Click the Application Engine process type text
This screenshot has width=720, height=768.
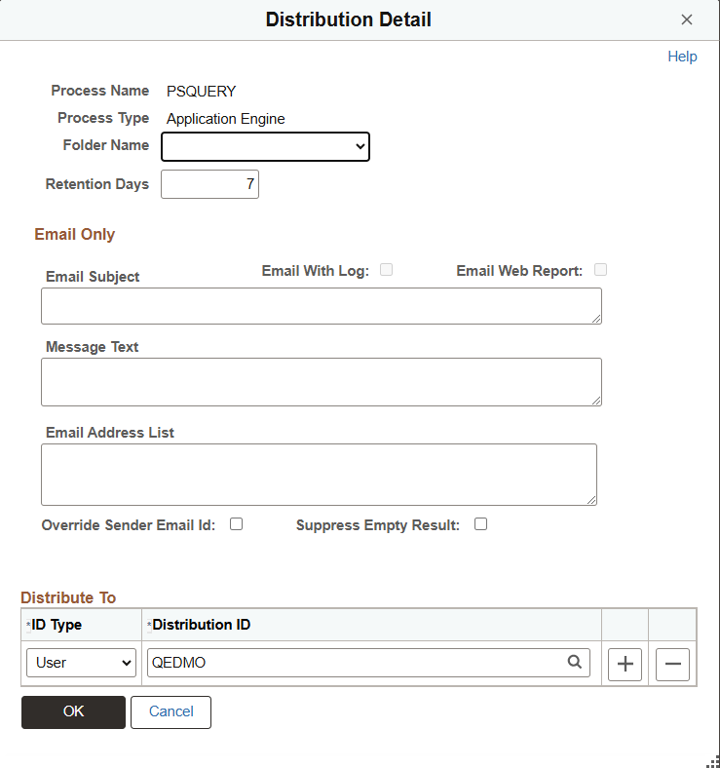225,119
